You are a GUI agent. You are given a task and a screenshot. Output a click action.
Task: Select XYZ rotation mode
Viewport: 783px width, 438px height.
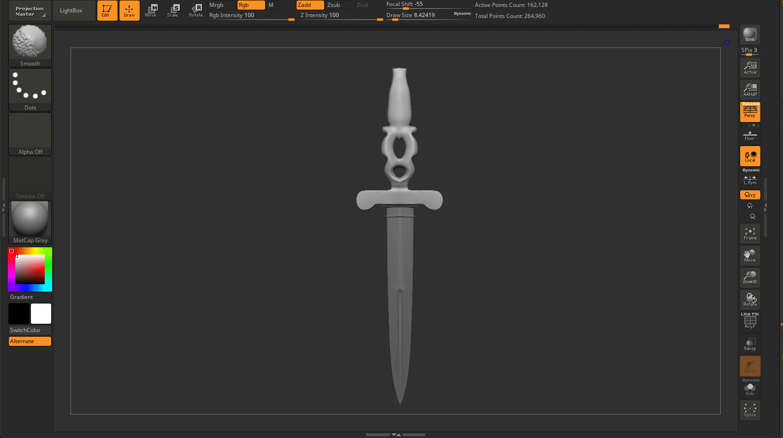750,195
